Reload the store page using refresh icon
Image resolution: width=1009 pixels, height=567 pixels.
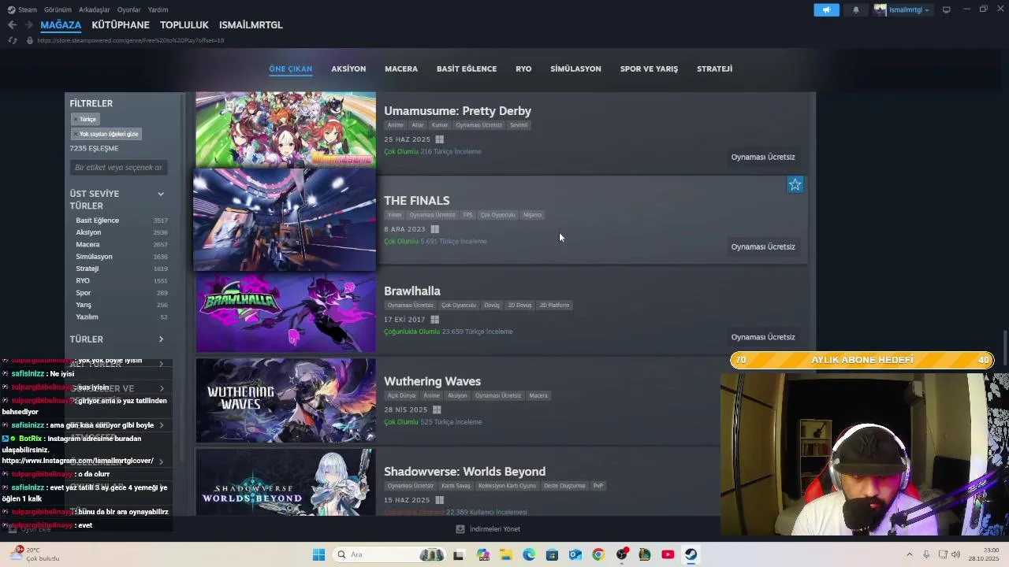coord(12,40)
